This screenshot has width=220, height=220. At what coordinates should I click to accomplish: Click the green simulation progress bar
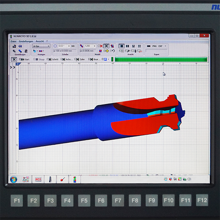(x=161, y=59)
